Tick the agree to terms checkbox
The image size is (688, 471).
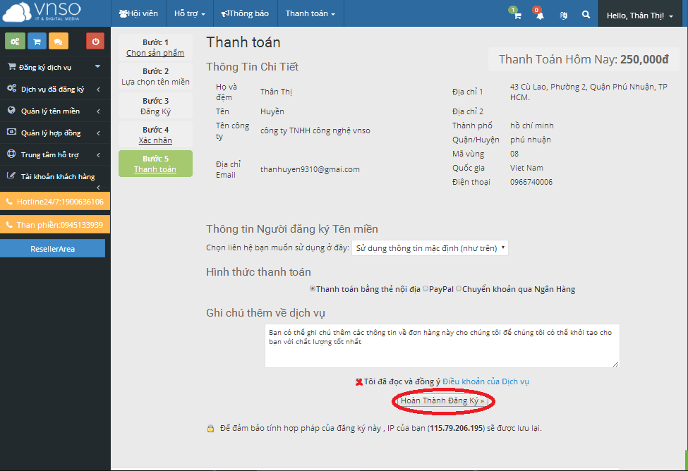click(x=359, y=381)
